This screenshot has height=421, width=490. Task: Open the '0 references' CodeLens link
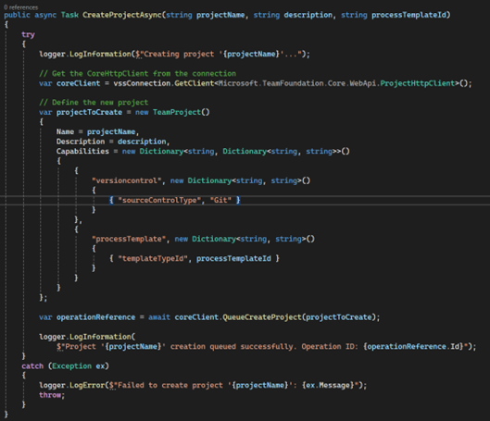click(21, 7)
